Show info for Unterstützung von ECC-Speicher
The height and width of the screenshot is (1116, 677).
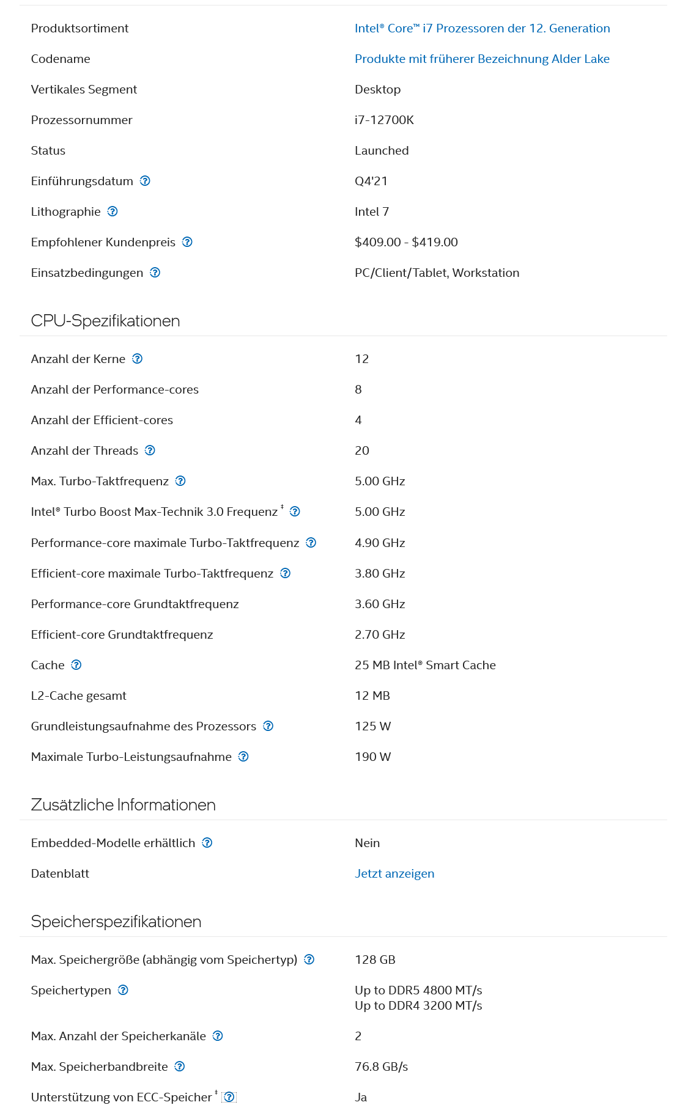pyautogui.click(x=229, y=1097)
